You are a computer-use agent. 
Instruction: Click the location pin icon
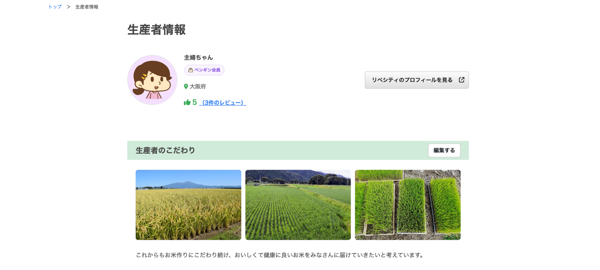click(186, 86)
